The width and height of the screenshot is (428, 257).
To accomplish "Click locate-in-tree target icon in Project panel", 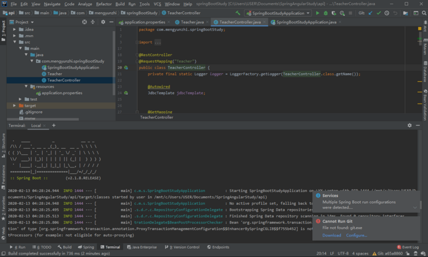I will [x=84, y=22].
